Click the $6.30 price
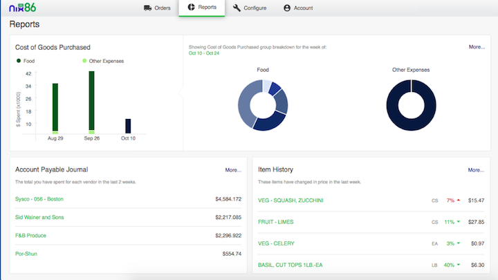The width and height of the screenshot is (498, 280). tap(478, 265)
